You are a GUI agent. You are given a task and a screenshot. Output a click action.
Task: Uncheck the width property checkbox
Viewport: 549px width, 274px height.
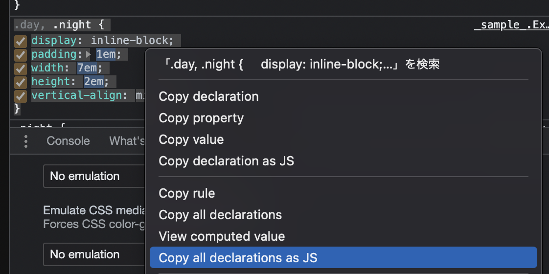tap(20, 68)
